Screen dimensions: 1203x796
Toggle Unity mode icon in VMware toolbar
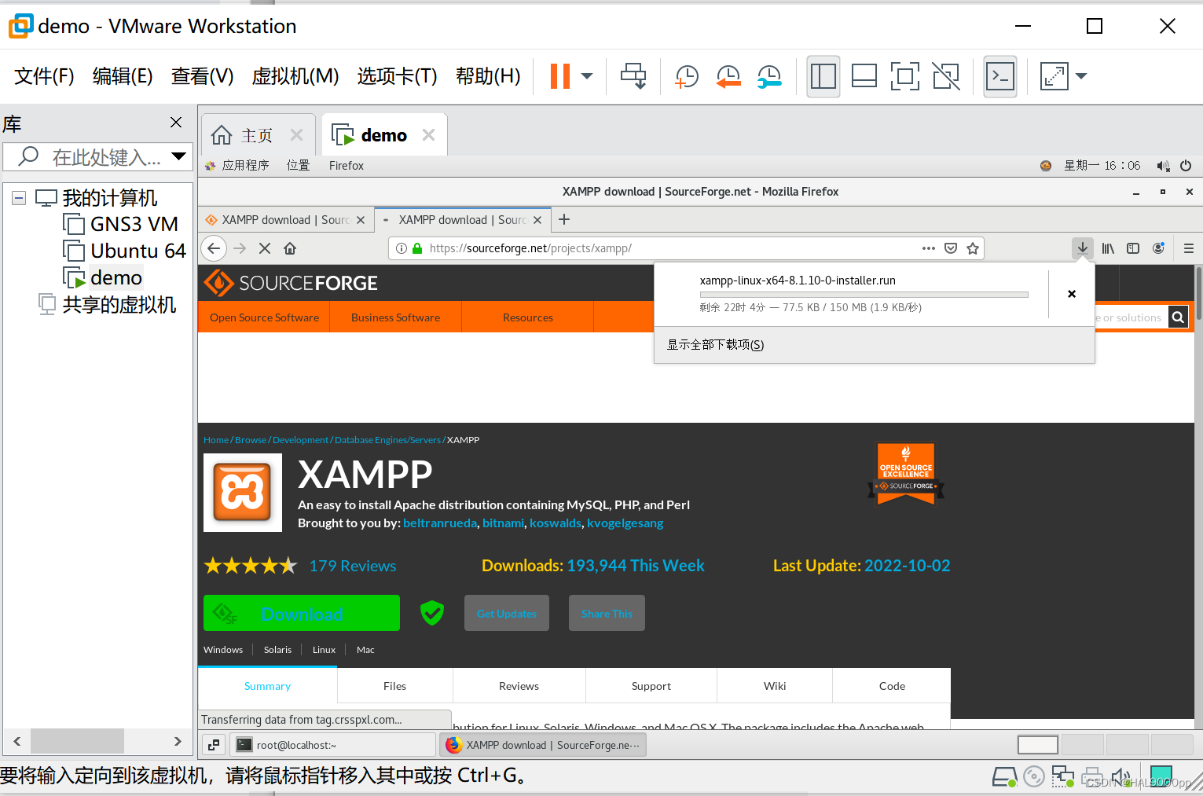(x=946, y=76)
